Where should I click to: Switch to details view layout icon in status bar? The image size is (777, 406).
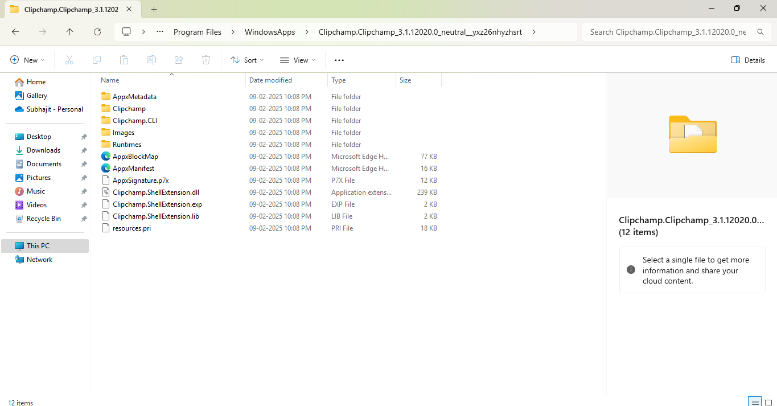point(754,402)
